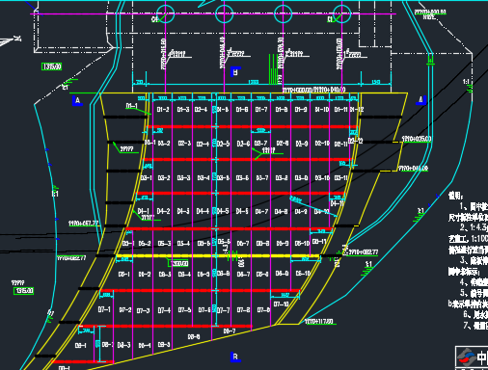
Task: Click the D2-7 block label
Action: pos(260,143)
